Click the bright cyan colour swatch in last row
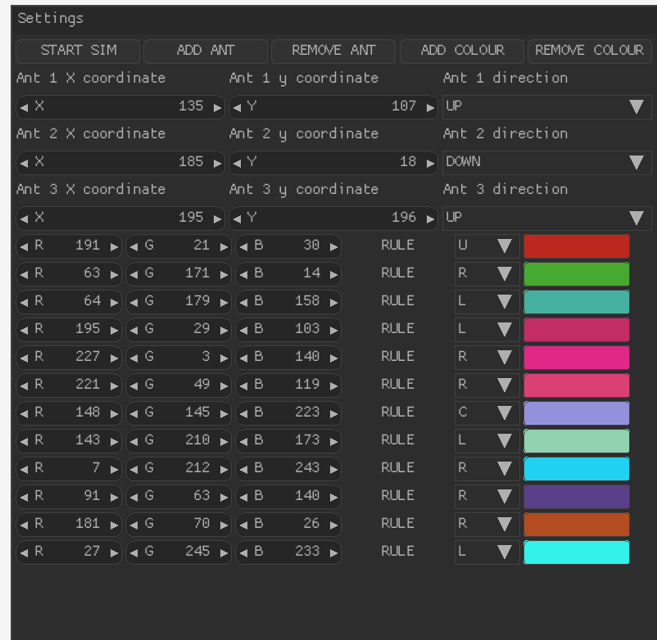 [576, 552]
